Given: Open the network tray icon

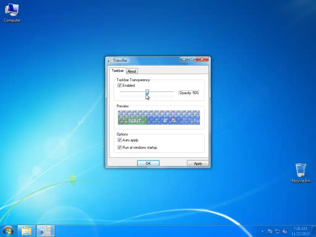Looking at the screenshot, I should click(x=277, y=231).
